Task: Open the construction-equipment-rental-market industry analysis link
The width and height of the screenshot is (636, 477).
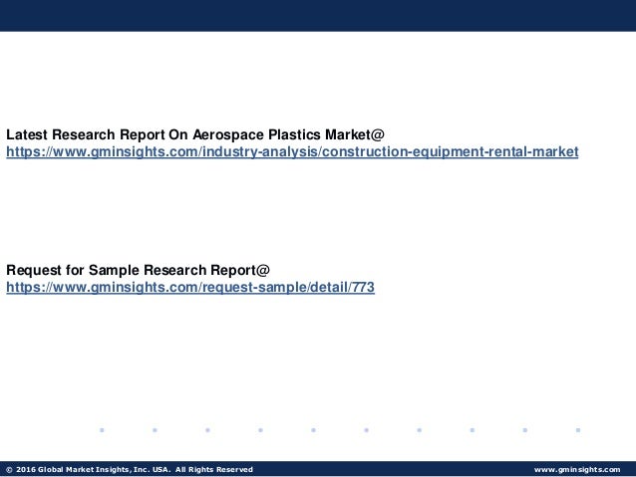Action: [292, 151]
